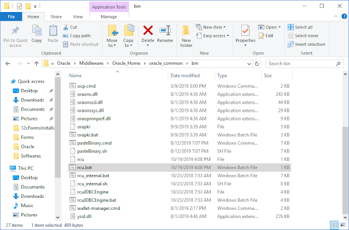Click the Application Tools tab header
This screenshot has width=349, height=230.
(x=109, y=7)
